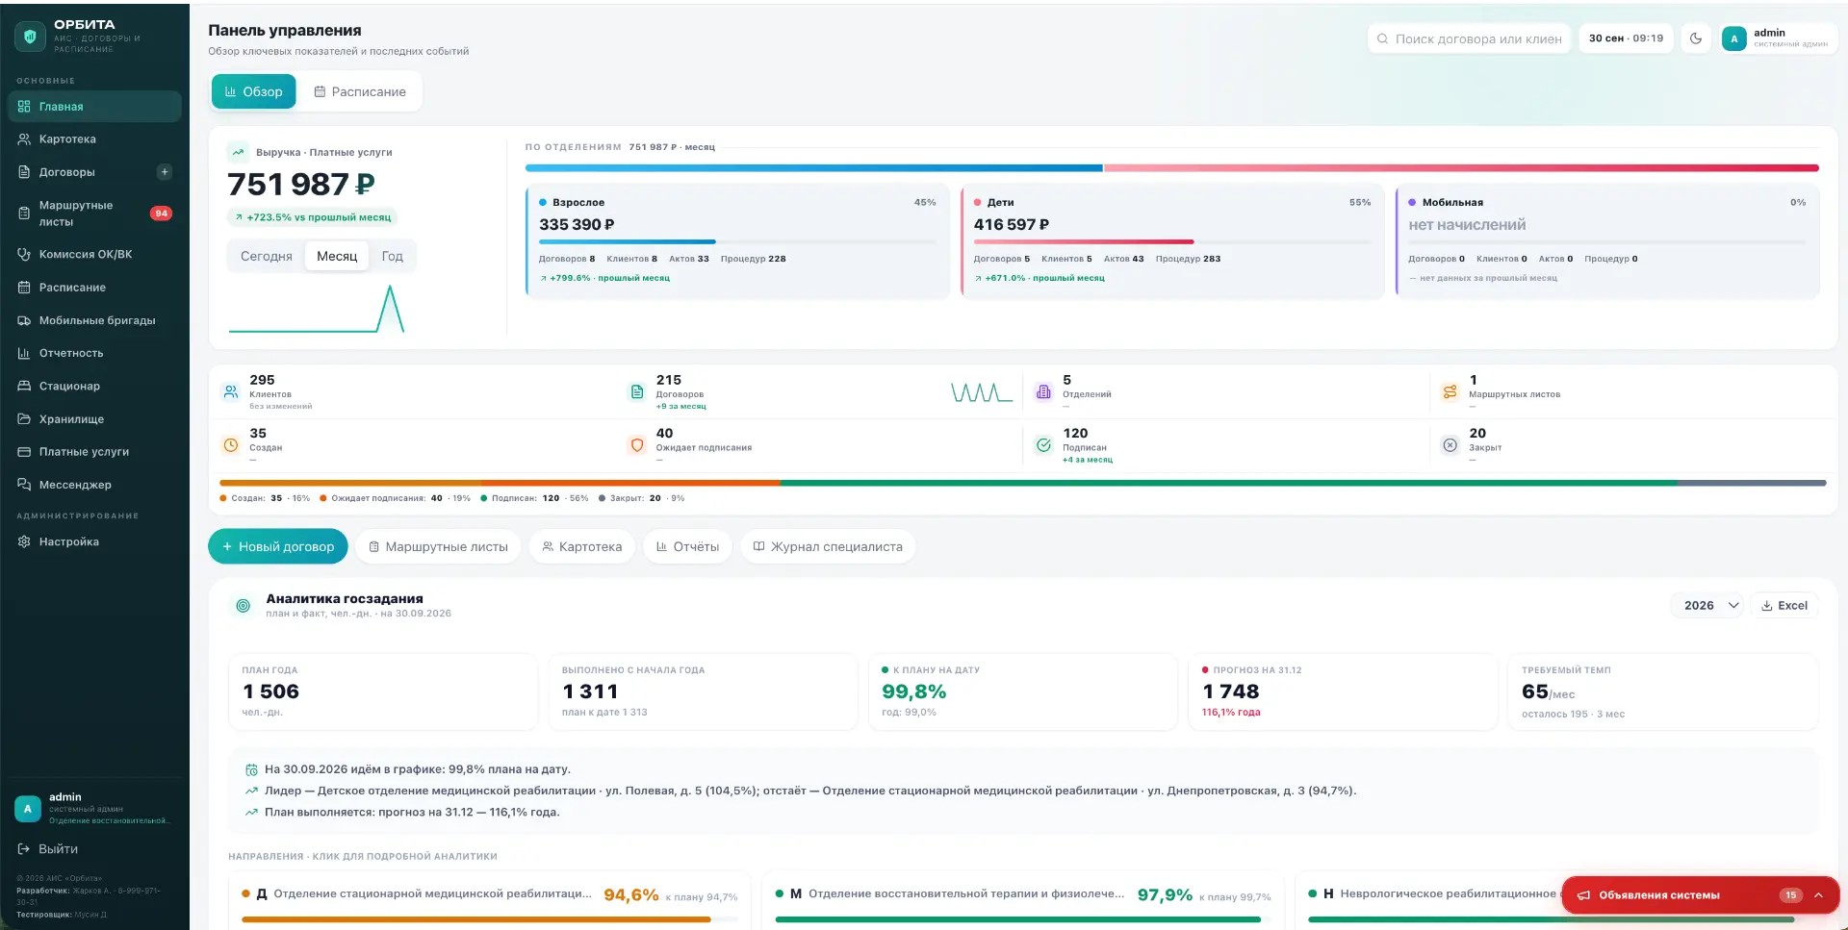
Task: Export analytics to Excel
Action: pos(1784,606)
